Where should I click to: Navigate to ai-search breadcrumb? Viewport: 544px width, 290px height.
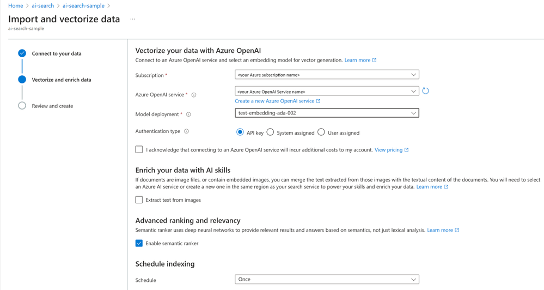(x=42, y=5)
